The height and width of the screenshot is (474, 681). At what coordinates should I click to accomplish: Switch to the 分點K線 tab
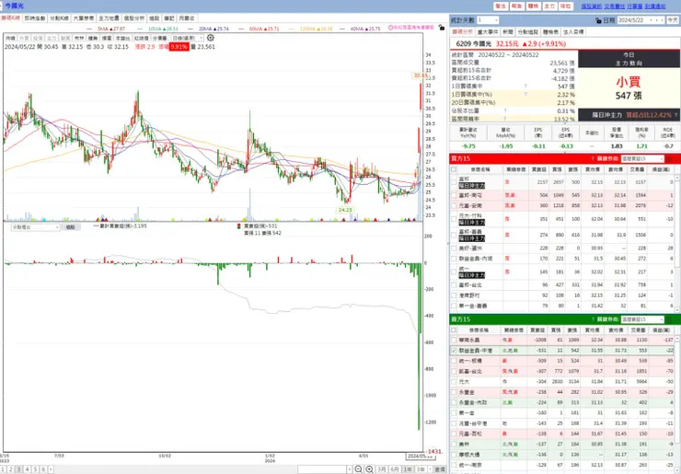coord(59,18)
